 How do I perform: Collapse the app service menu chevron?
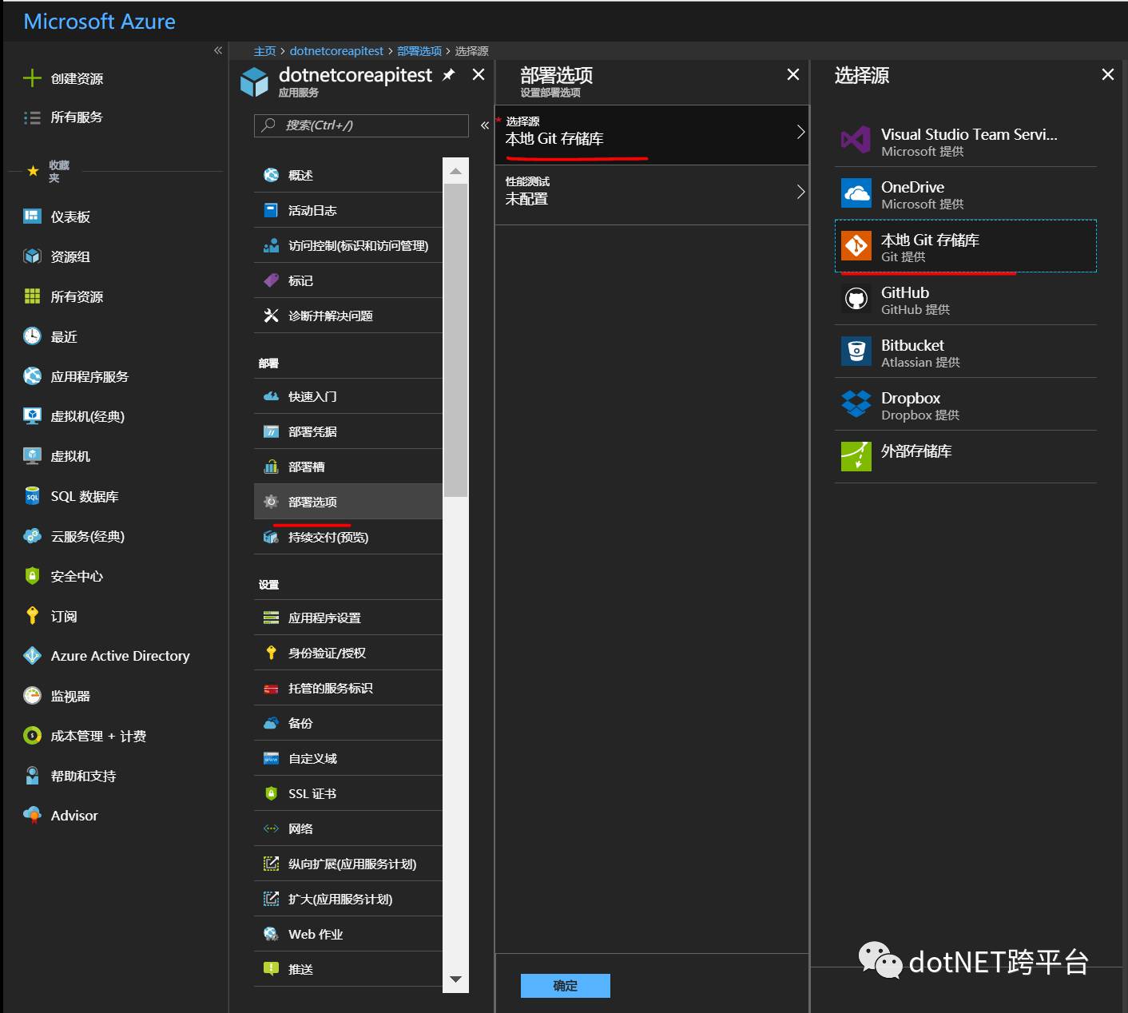tap(484, 125)
